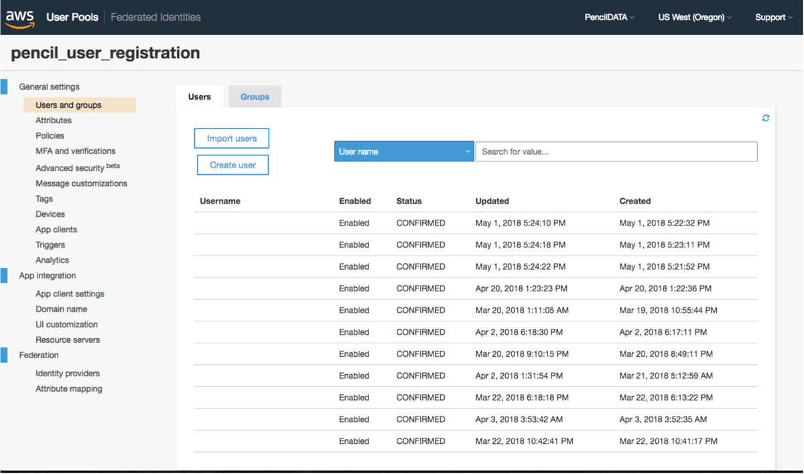Viewport: 804px width, 474px height.
Task: Open the User name search filter dropdown
Action: point(404,151)
